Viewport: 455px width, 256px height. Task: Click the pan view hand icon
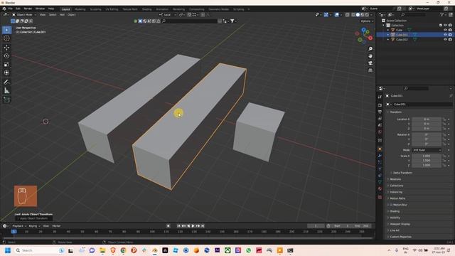coord(370,56)
